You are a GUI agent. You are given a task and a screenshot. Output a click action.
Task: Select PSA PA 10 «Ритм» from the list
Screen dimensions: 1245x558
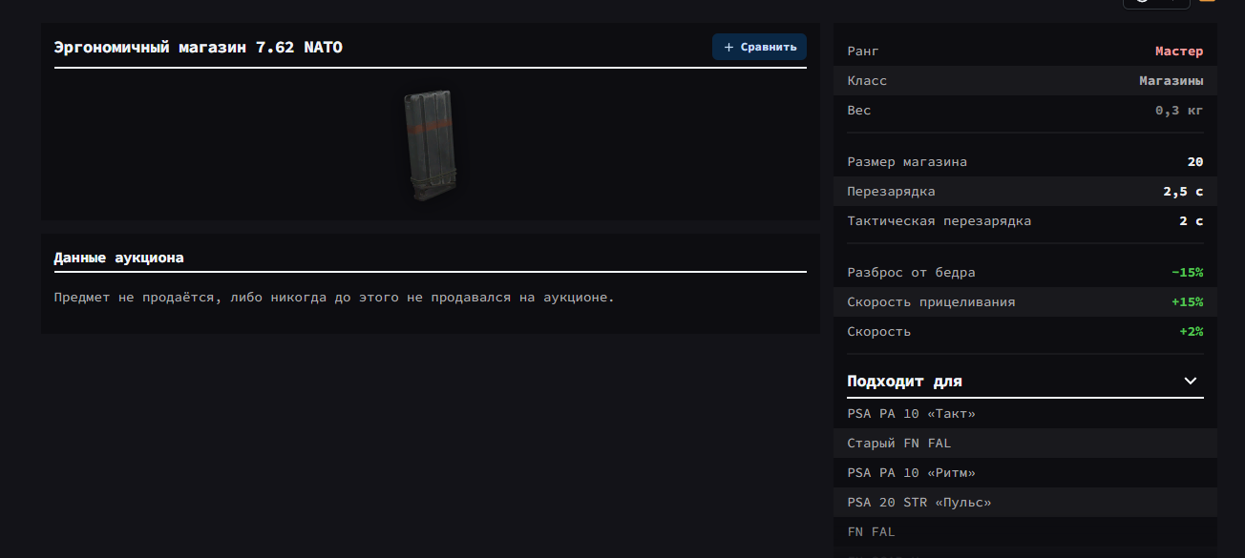coord(911,473)
